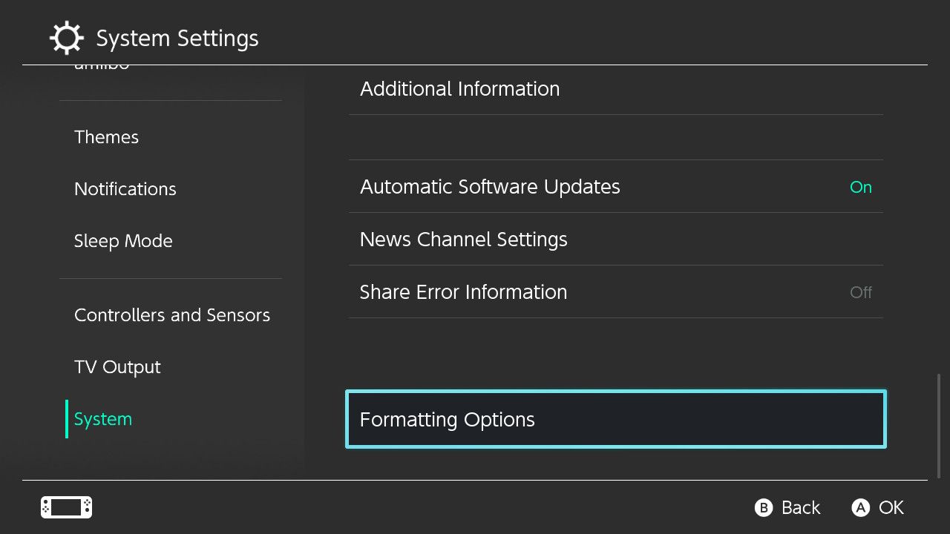Click the Back label

pos(800,507)
